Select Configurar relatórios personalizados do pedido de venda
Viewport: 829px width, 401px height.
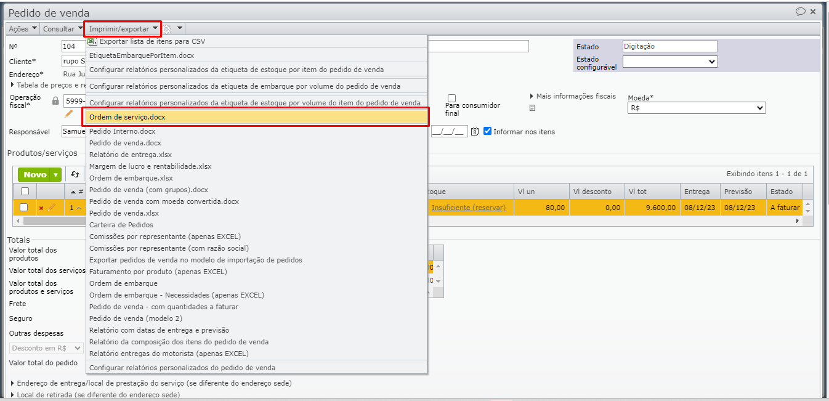pyautogui.click(x=256, y=368)
